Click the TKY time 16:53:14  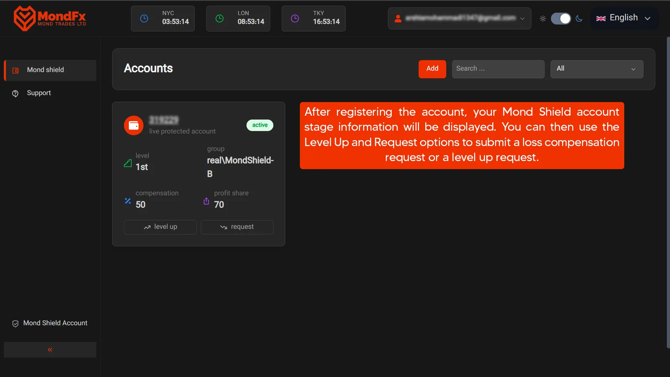point(326,22)
